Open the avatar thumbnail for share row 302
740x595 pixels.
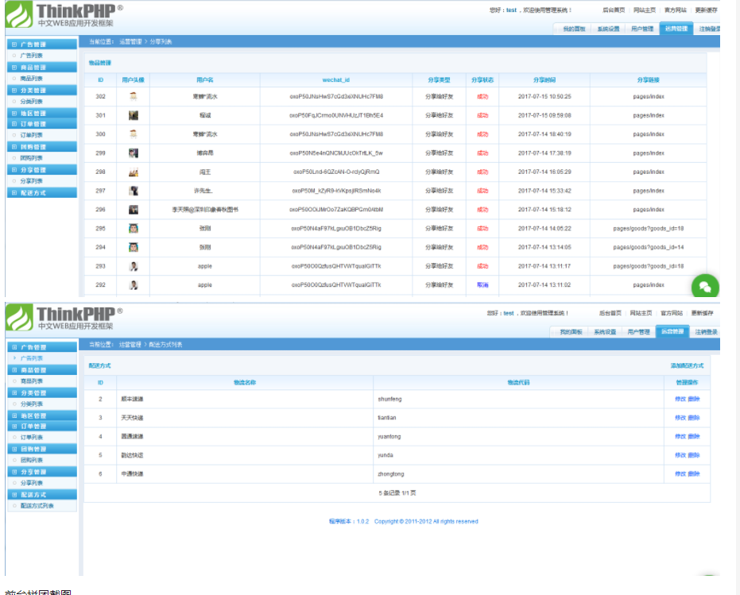tap(134, 96)
